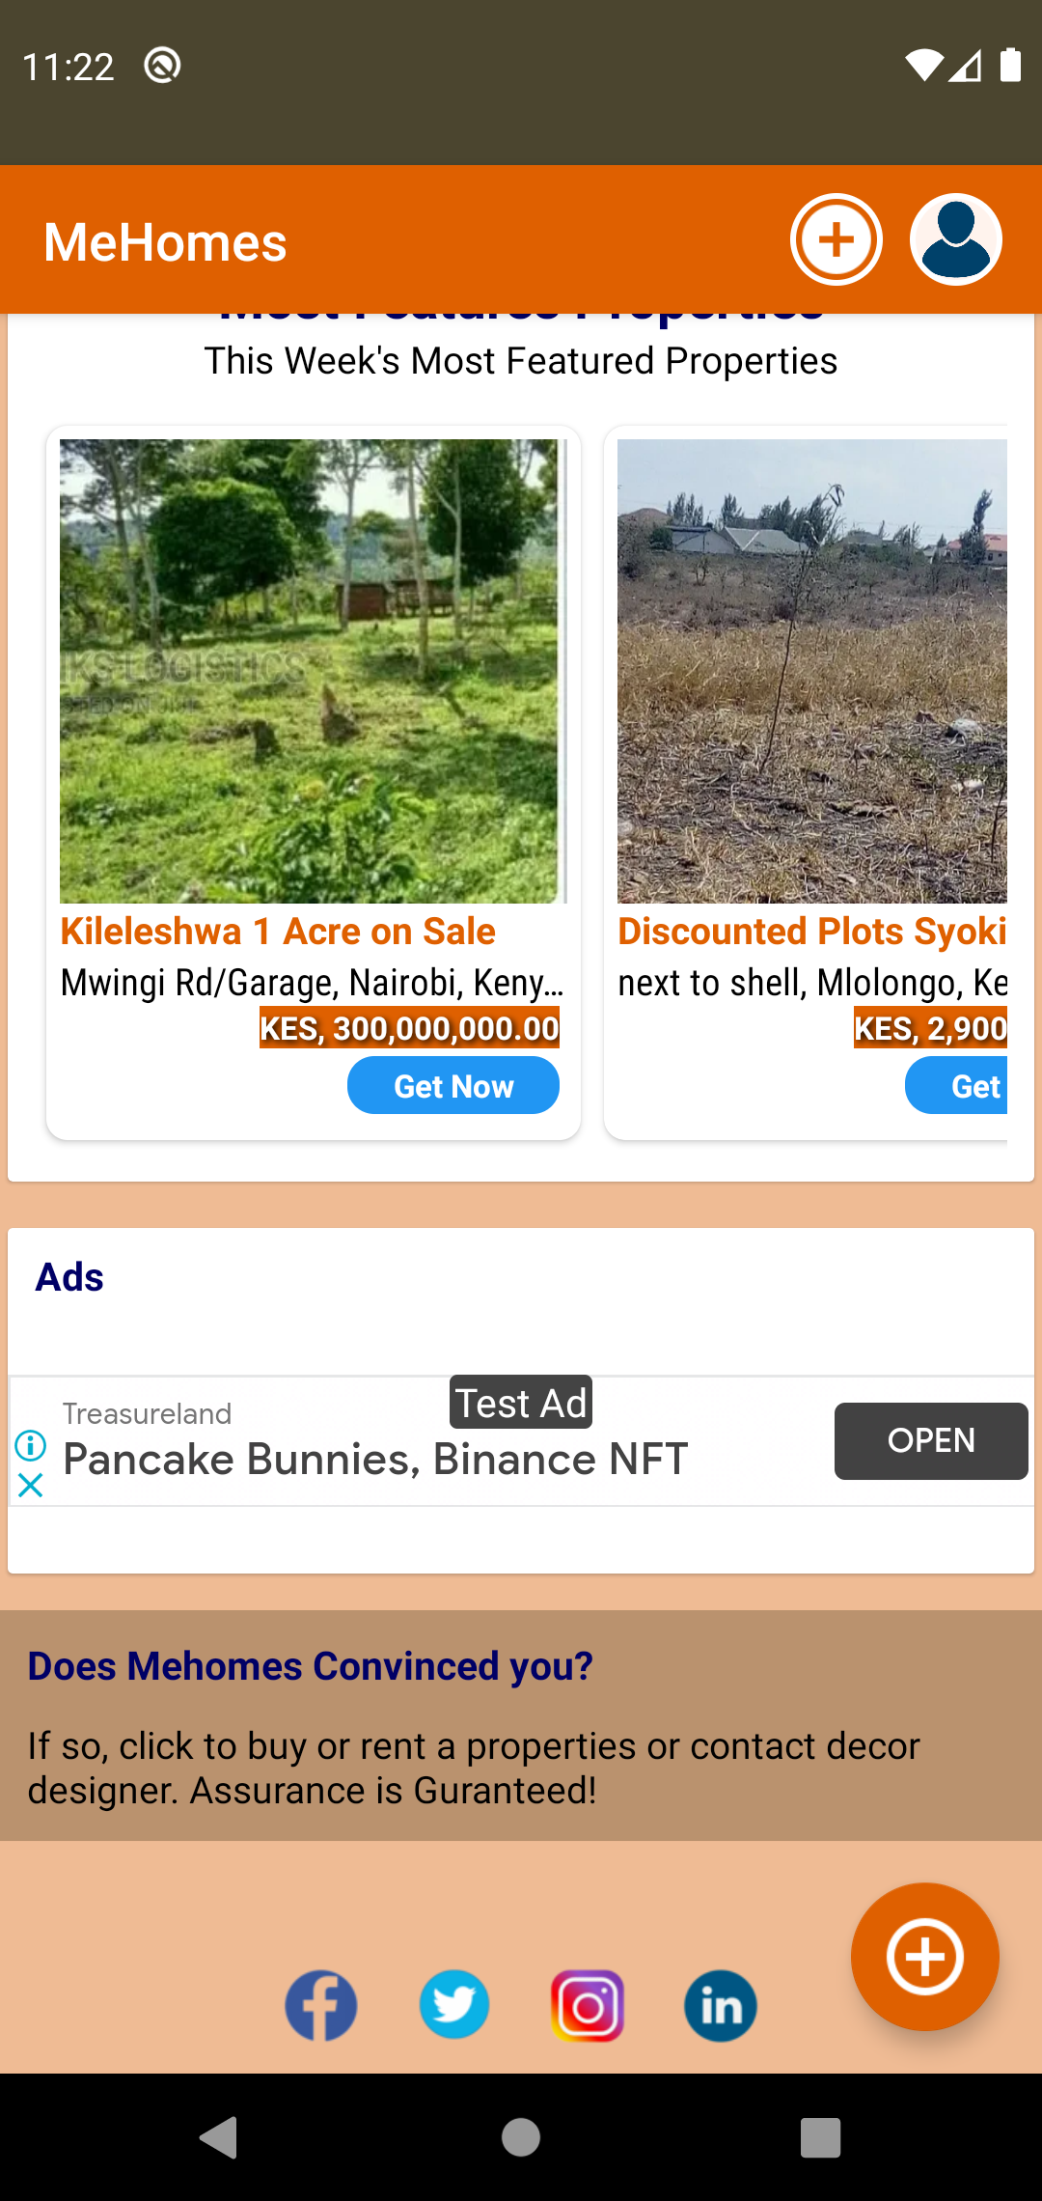Open the user profile avatar icon
Viewport: 1042px width, 2201px height.
click(955, 239)
